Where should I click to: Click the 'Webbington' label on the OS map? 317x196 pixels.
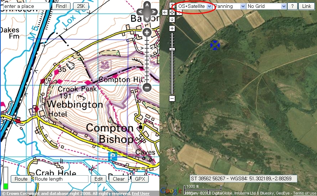click(x=75, y=104)
